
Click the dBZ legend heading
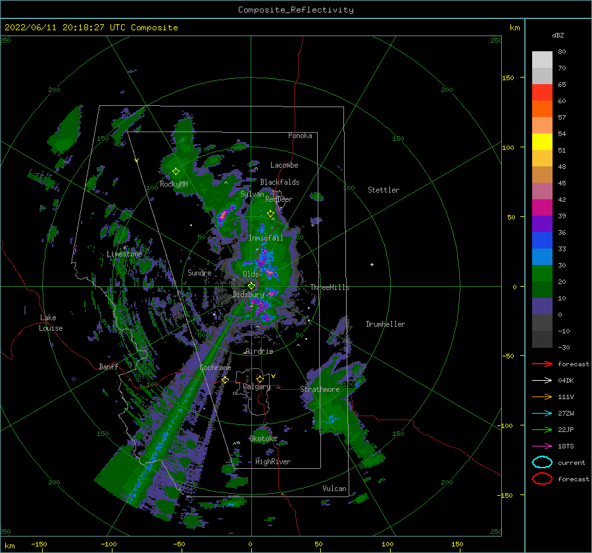558,35
